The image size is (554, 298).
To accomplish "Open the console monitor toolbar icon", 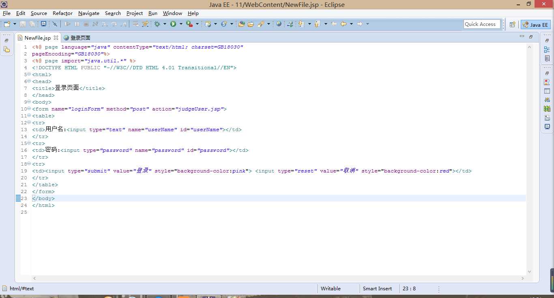I will (x=43, y=24).
